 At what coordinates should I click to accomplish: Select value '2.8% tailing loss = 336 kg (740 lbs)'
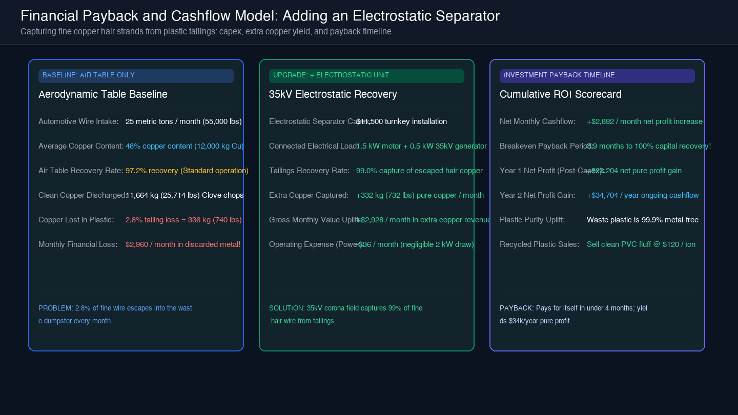click(183, 220)
